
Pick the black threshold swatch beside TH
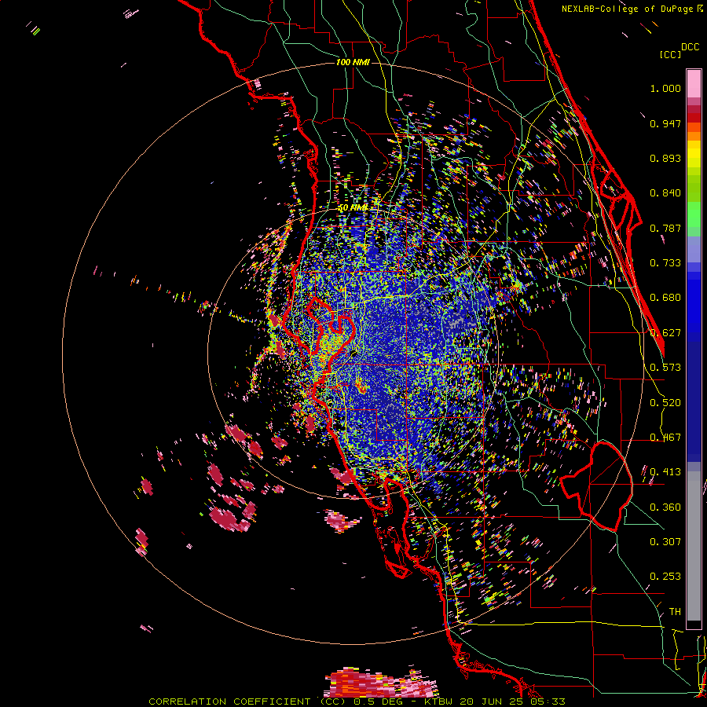(694, 625)
